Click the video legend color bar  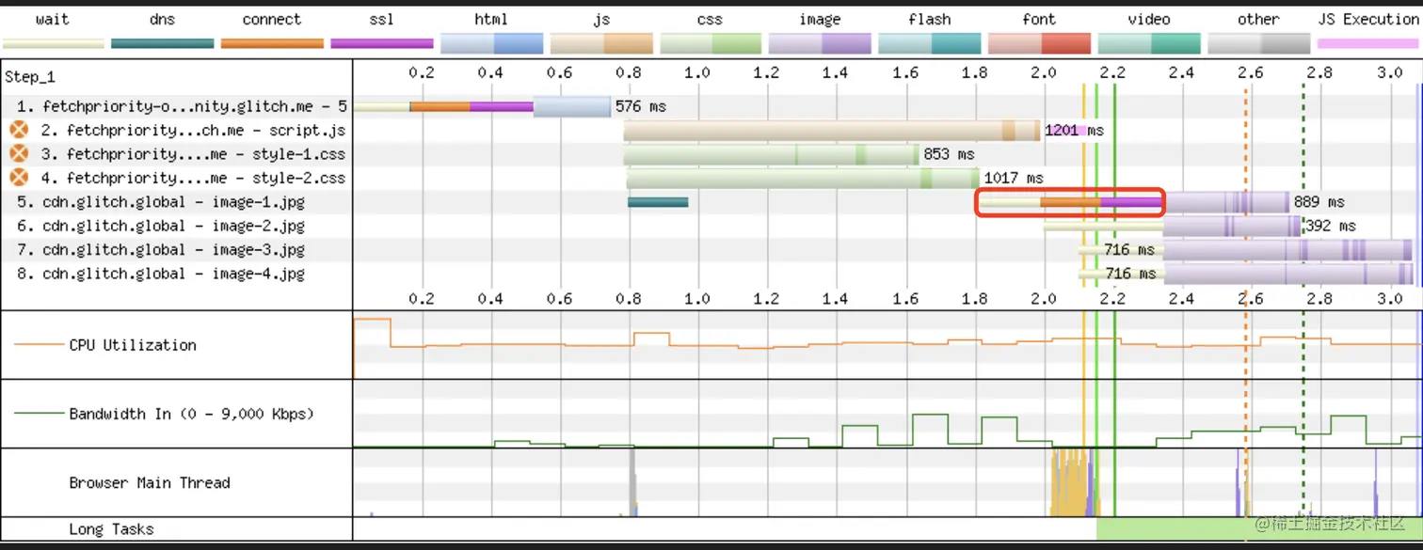point(1149,43)
